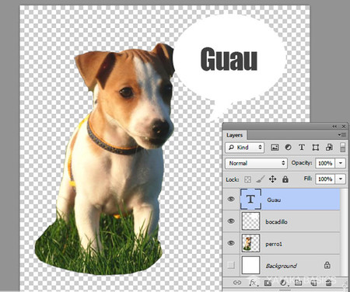
Task: Click the Background layer lock icon
Action: click(327, 266)
